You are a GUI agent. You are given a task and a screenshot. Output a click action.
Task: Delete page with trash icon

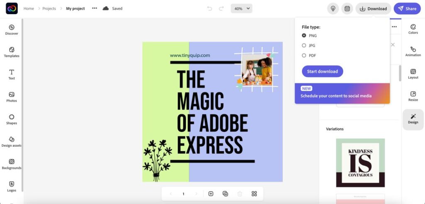(239, 194)
